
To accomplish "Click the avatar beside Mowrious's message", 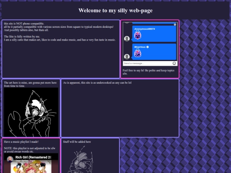I will [x=127, y=57].
